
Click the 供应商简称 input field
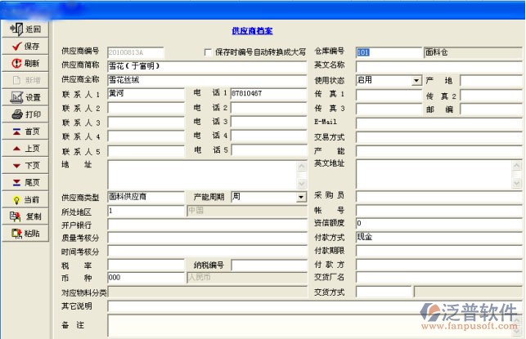click(207, 66)
